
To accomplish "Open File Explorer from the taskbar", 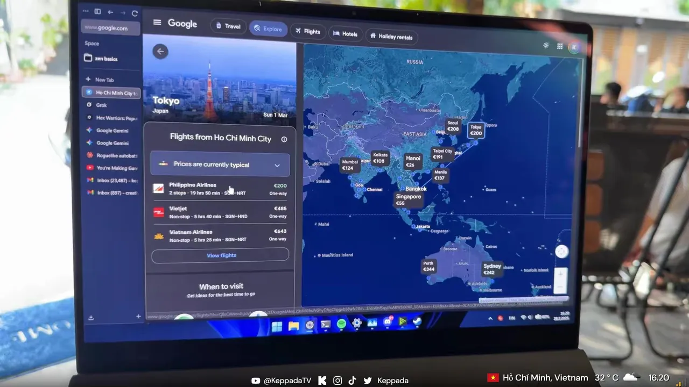I will coord(293,326).
